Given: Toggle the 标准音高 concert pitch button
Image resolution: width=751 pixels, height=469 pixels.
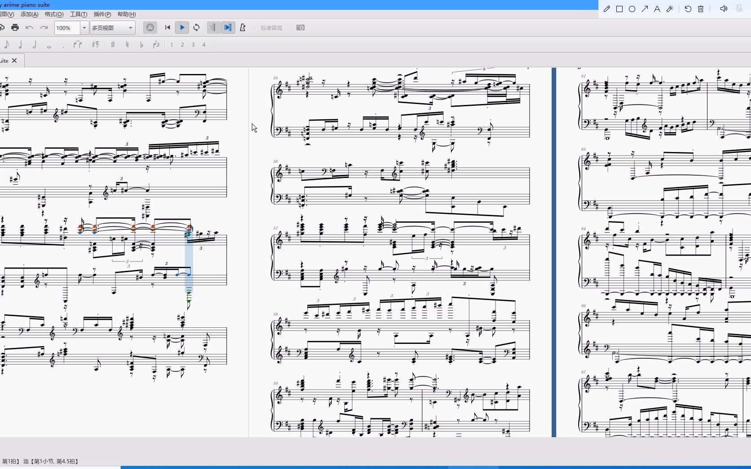Looking at the screenshot, I should pyautogui.click(x=272, y=28).
